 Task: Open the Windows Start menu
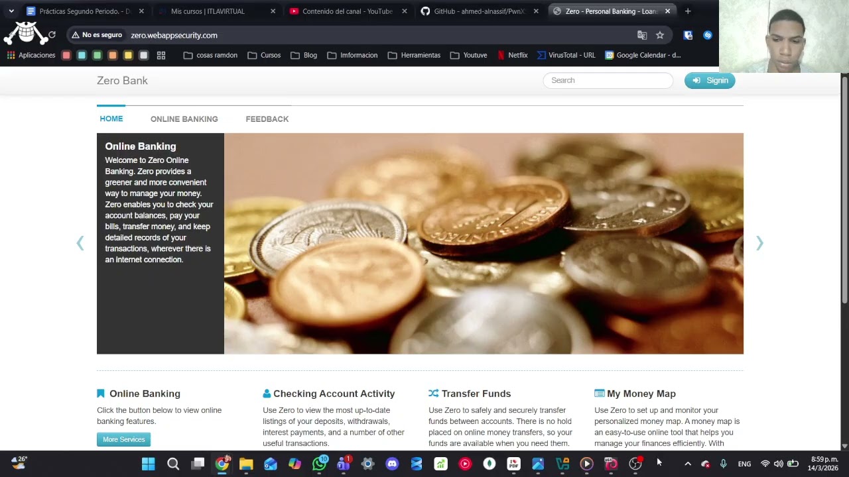click(x=149, y=464)
